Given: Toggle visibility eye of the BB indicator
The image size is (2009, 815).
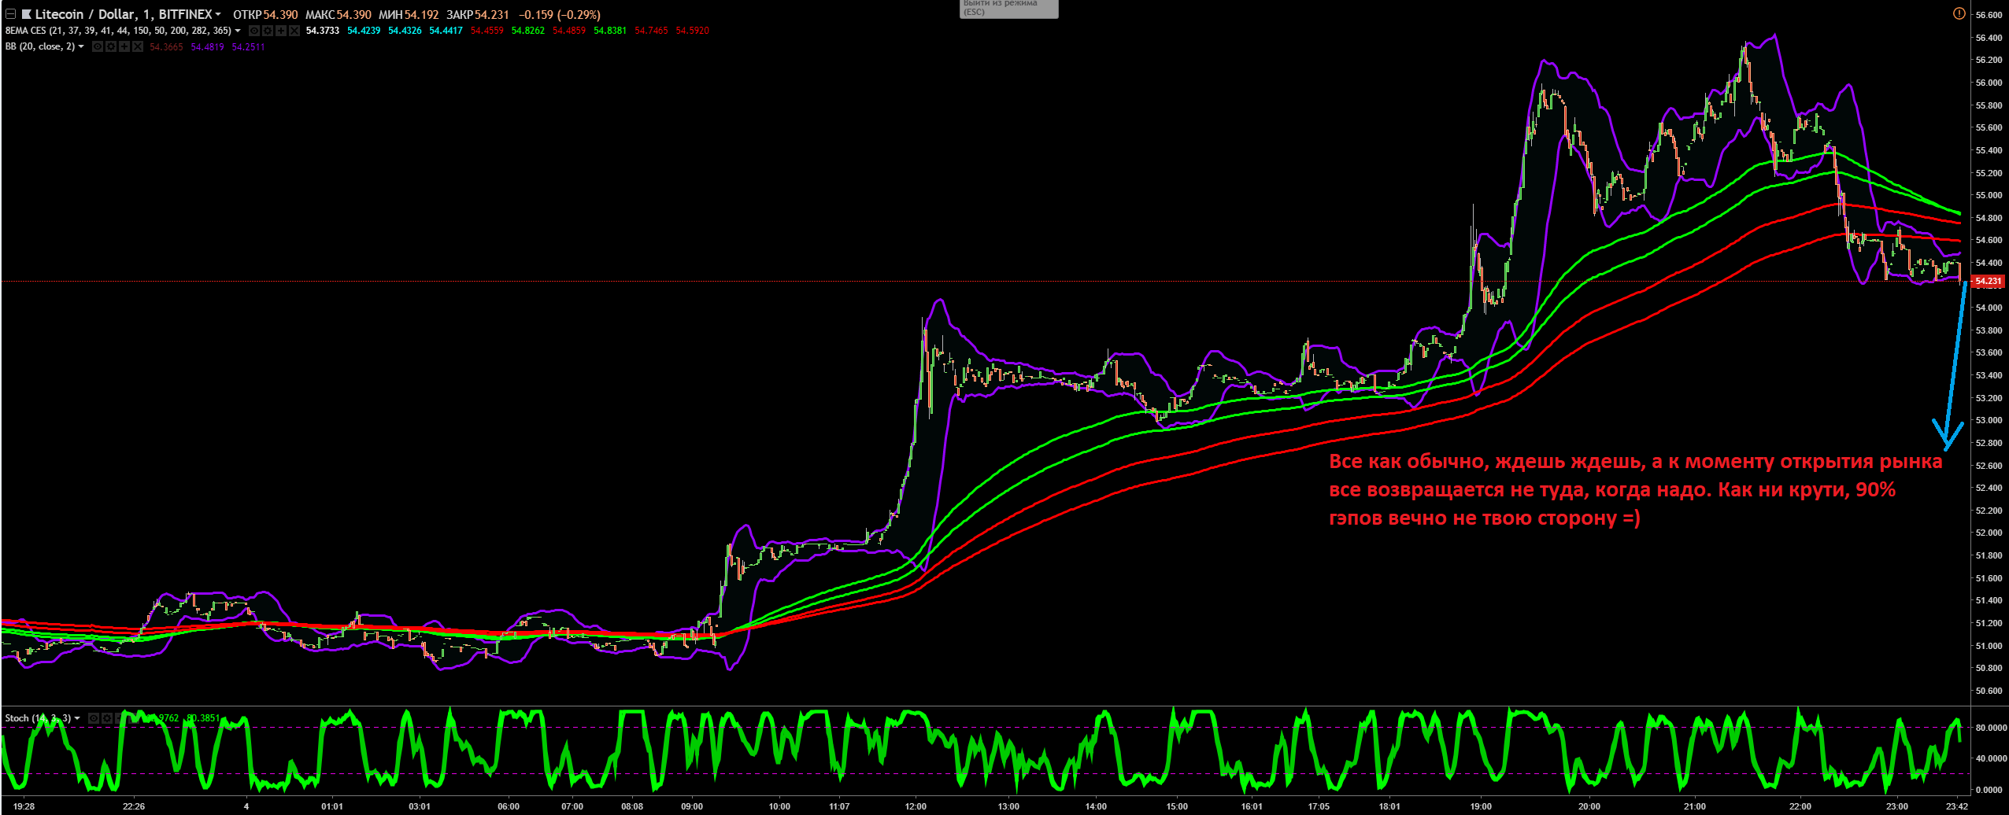Looking at the screenshot, I should 98,46.
